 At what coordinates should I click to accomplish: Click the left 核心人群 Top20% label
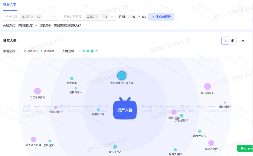[103, 108]
